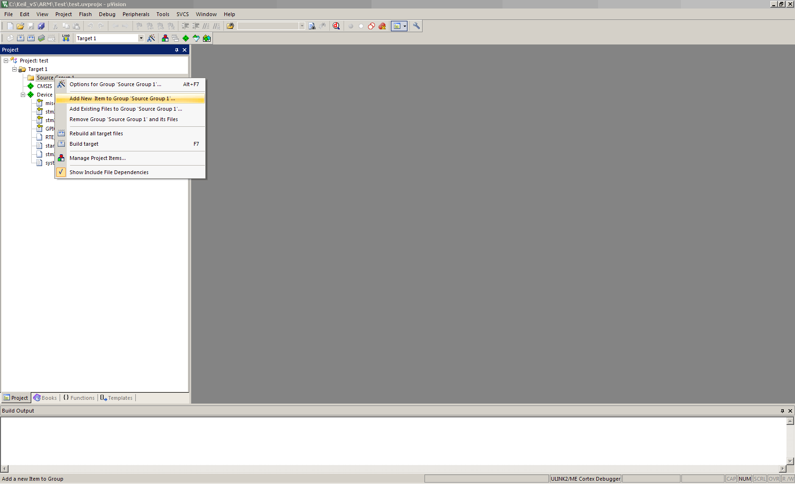
Task: Pin the Project panel with pushpin
Action: [177, 50]
